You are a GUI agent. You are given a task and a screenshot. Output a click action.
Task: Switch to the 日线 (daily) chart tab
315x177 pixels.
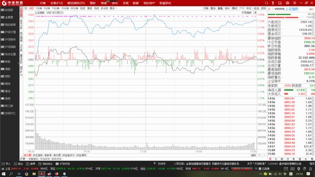pyautogui.click(x=83, y=8)
